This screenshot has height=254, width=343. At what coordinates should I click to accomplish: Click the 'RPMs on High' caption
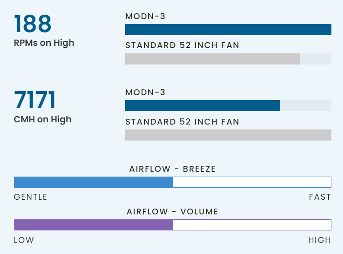pos(44,43)
